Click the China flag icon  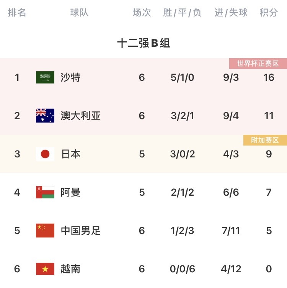[x=45, y=231]
